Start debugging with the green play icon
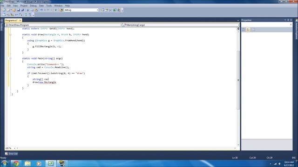Screen dimensions: 298x167 pyautogui.click(x=56, y=10)
